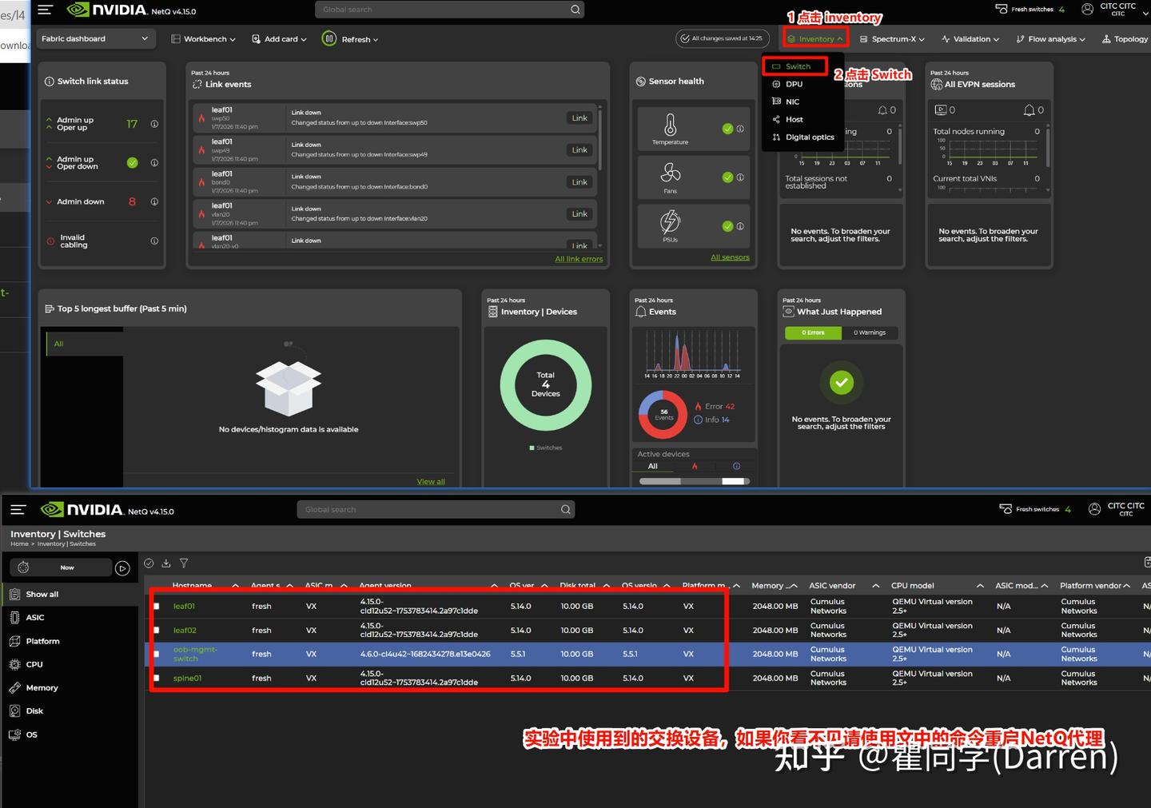Tick the checkbox for the oob-mgmt-switch row

coord(157,654)
